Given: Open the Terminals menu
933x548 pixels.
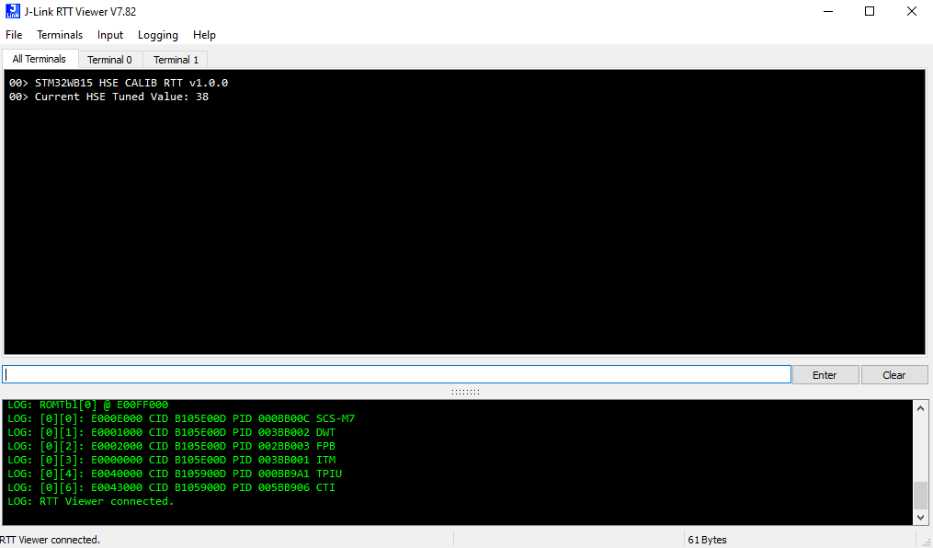Looking at the screenshot, I should 60,35.
